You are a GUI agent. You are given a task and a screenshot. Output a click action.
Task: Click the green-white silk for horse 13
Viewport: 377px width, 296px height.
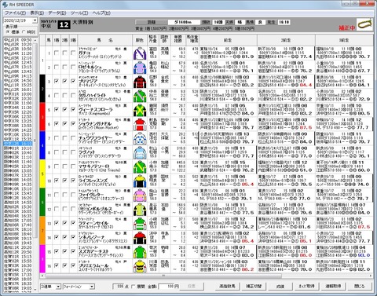[x=140, y=223]
